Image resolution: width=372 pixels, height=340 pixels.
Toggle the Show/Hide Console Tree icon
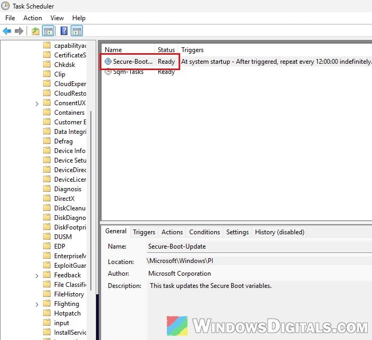[48, 31]
